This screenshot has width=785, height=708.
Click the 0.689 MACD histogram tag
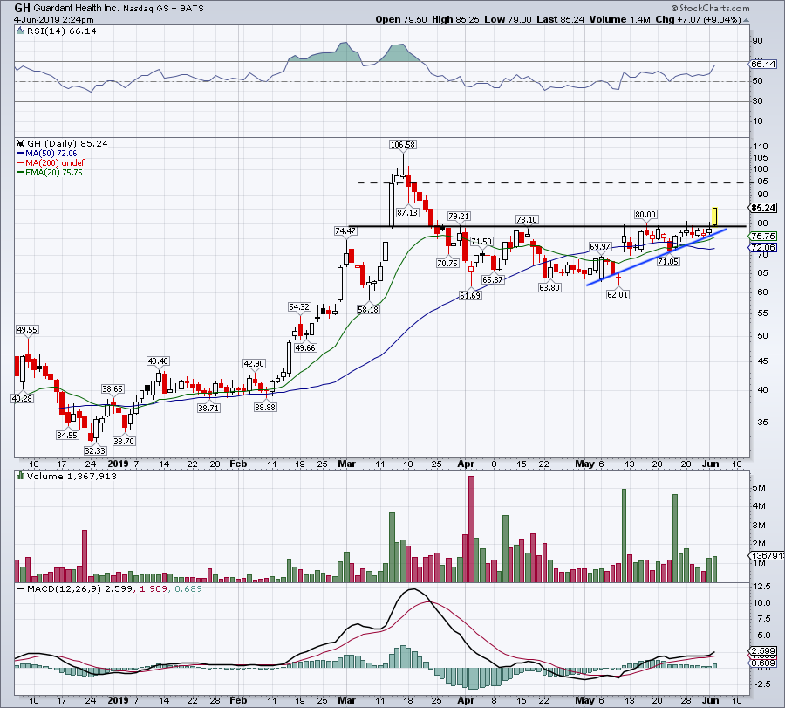(x=763, y=663)
